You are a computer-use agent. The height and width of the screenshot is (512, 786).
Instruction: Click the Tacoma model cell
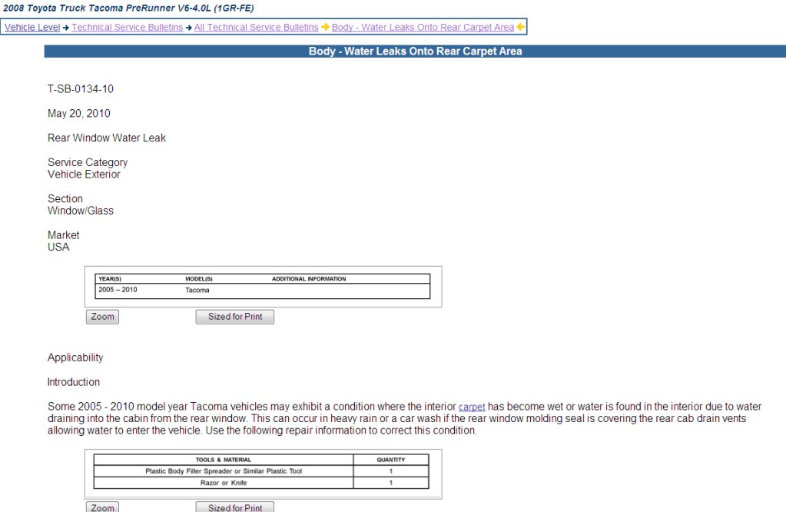tap(197, 290)
